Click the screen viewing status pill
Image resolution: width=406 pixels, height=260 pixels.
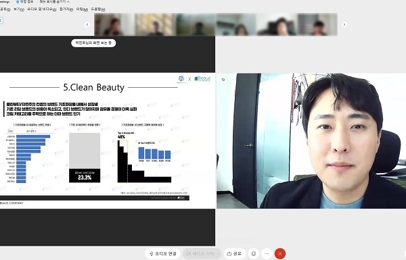[93, 43]
